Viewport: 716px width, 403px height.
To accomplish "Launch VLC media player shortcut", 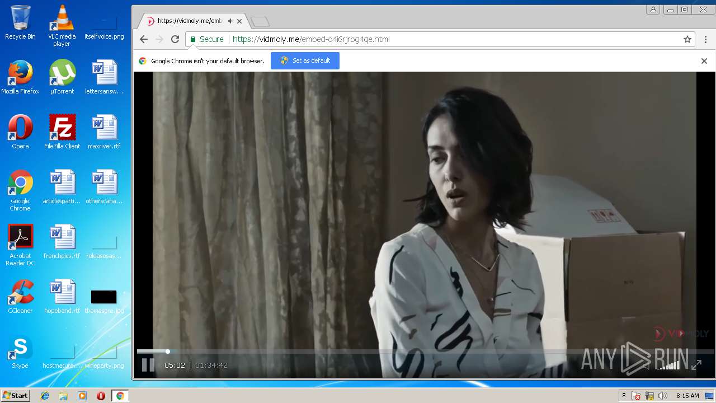I will point(62,26).
